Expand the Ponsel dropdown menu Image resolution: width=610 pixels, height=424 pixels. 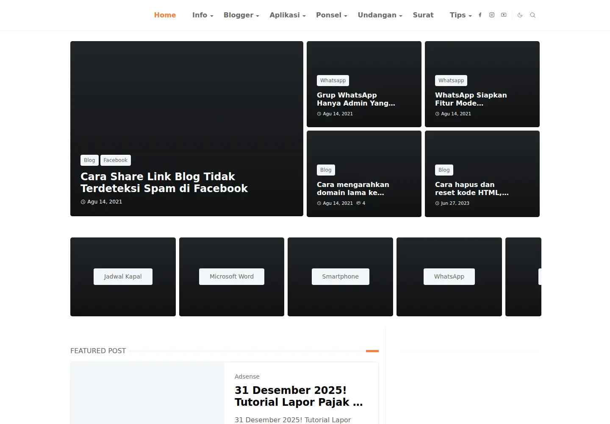[332, 15]
